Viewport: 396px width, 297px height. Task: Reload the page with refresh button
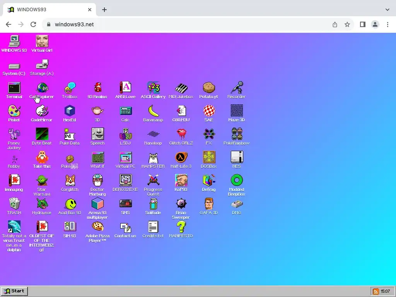pyautogui.click(x=33, y=24)
